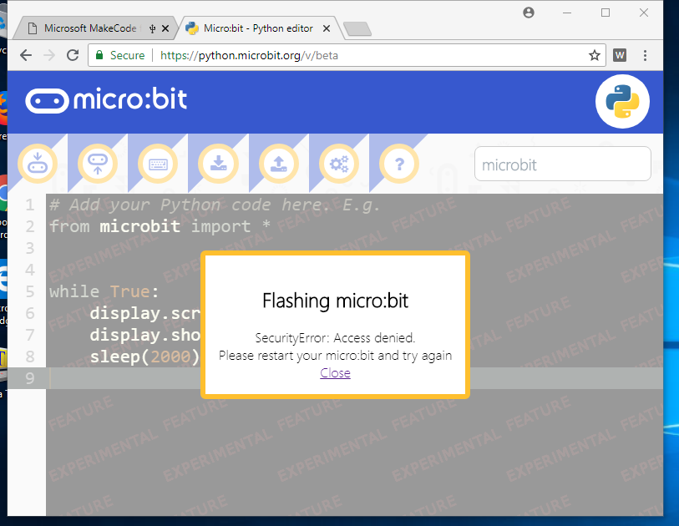Screen dimensions: 679x526
Task: Connect the micro:bit device
Action: coord(98,164)
